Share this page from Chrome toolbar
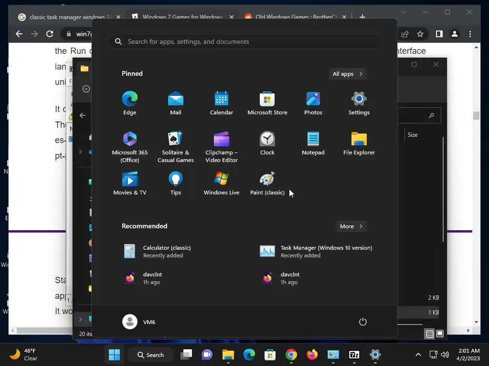 point(405,34)
